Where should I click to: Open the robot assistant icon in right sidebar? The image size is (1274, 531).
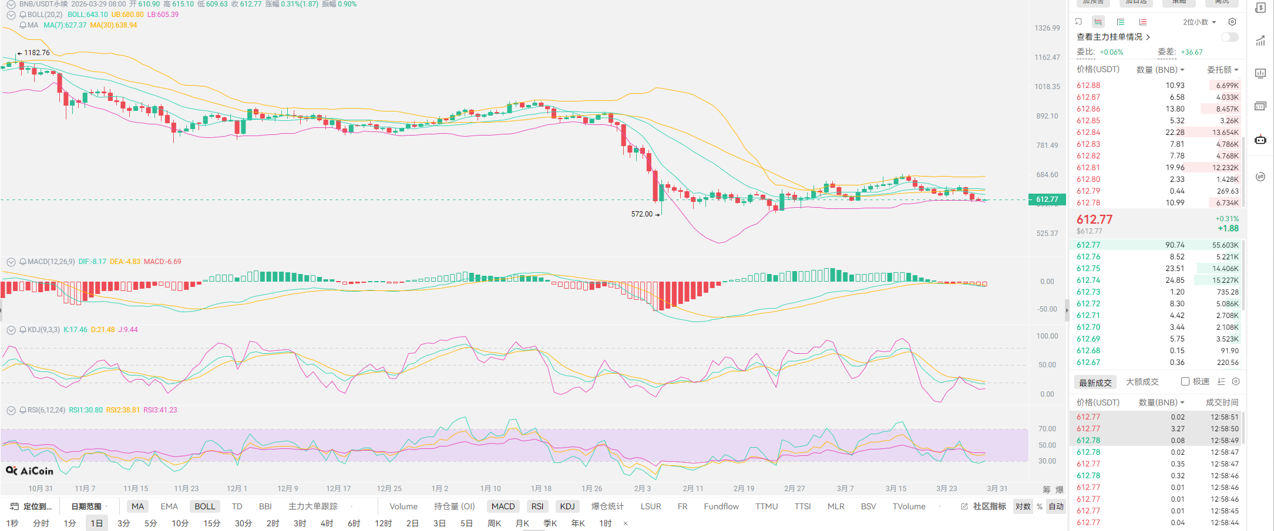click(1260, 140)
